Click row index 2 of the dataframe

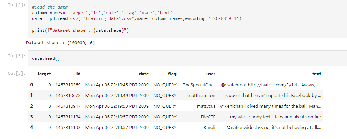pos(31,106)
